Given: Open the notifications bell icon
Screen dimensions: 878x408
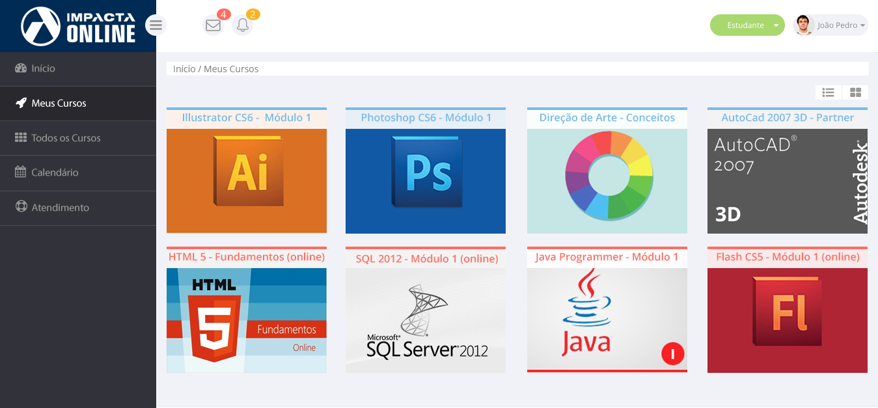Looking at the screenshot, I should point(242,25).
